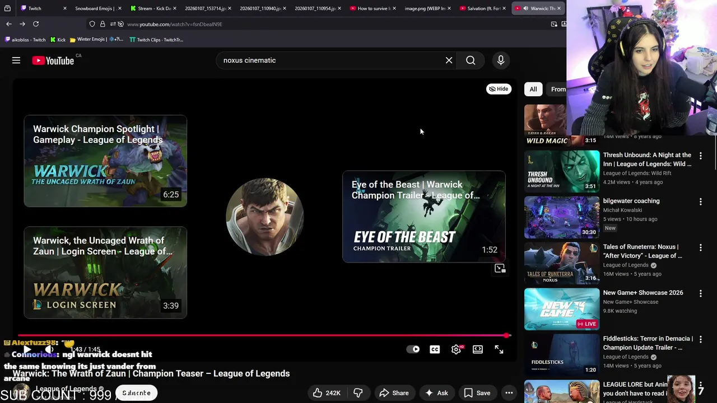Image resolution: width=717 pixels, height=403 pixels.
Task: Open options for Fiddlesticks Terror in Demacia
Action: [x=700, y=339]
